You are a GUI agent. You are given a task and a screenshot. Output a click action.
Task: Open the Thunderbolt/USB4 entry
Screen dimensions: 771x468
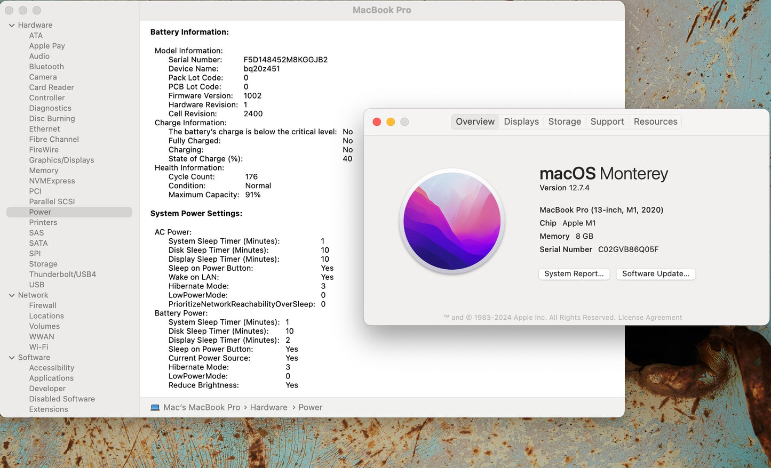coord(62,275)
